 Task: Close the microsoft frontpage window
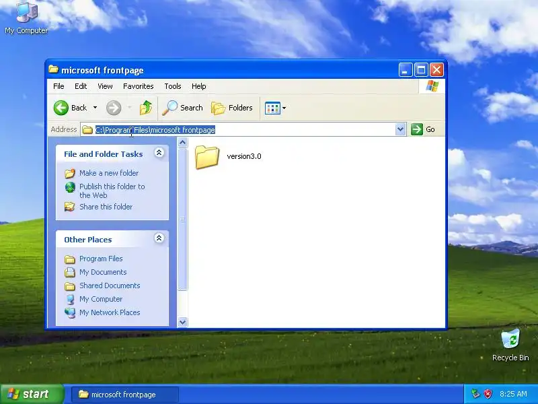[x=436, y=70]
